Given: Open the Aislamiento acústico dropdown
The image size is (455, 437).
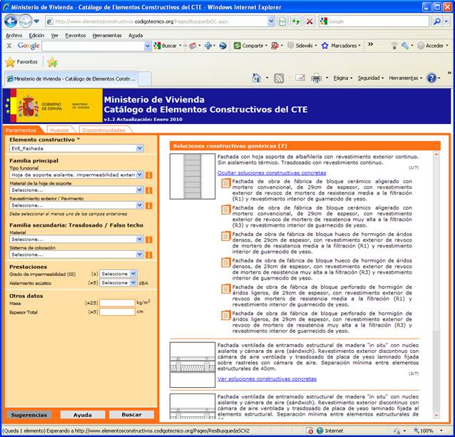Looking at the screenshot, I should [118, 282].
